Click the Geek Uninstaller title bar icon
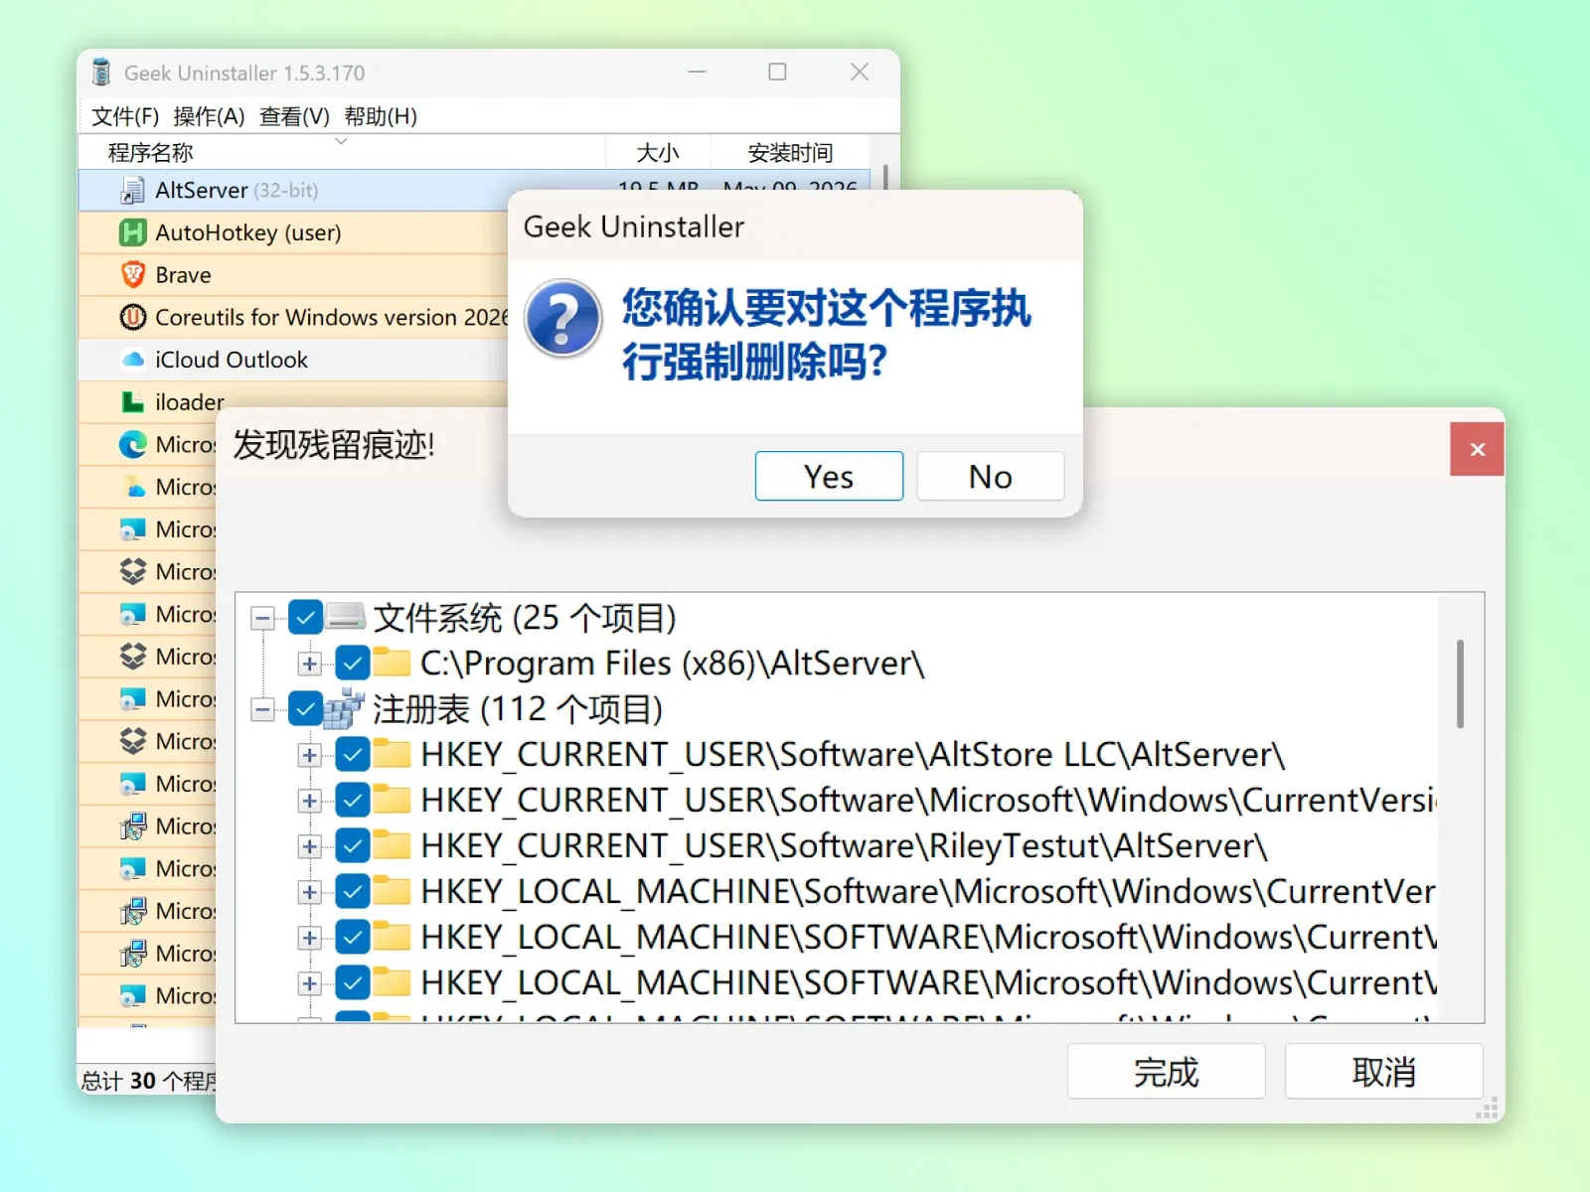This screenshot has height=1192, width=1590. (x=101, y=73)
